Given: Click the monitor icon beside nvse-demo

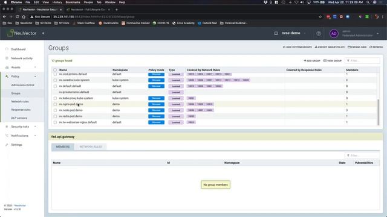Looking at the screenshot, I should (276, 33).
